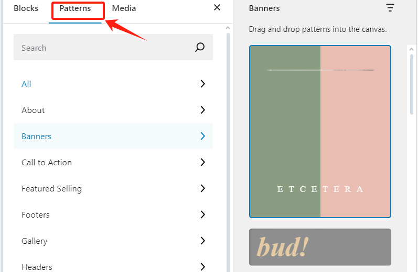This screenshot has height=272, width=418.
Task: Open the Media tab
Action: (x=124, y=8)
